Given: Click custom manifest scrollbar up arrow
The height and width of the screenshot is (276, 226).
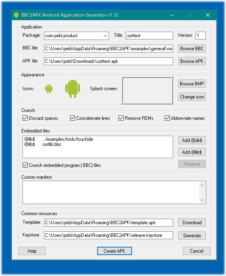Looking at the screenshot, I should [x=202, y=185].
